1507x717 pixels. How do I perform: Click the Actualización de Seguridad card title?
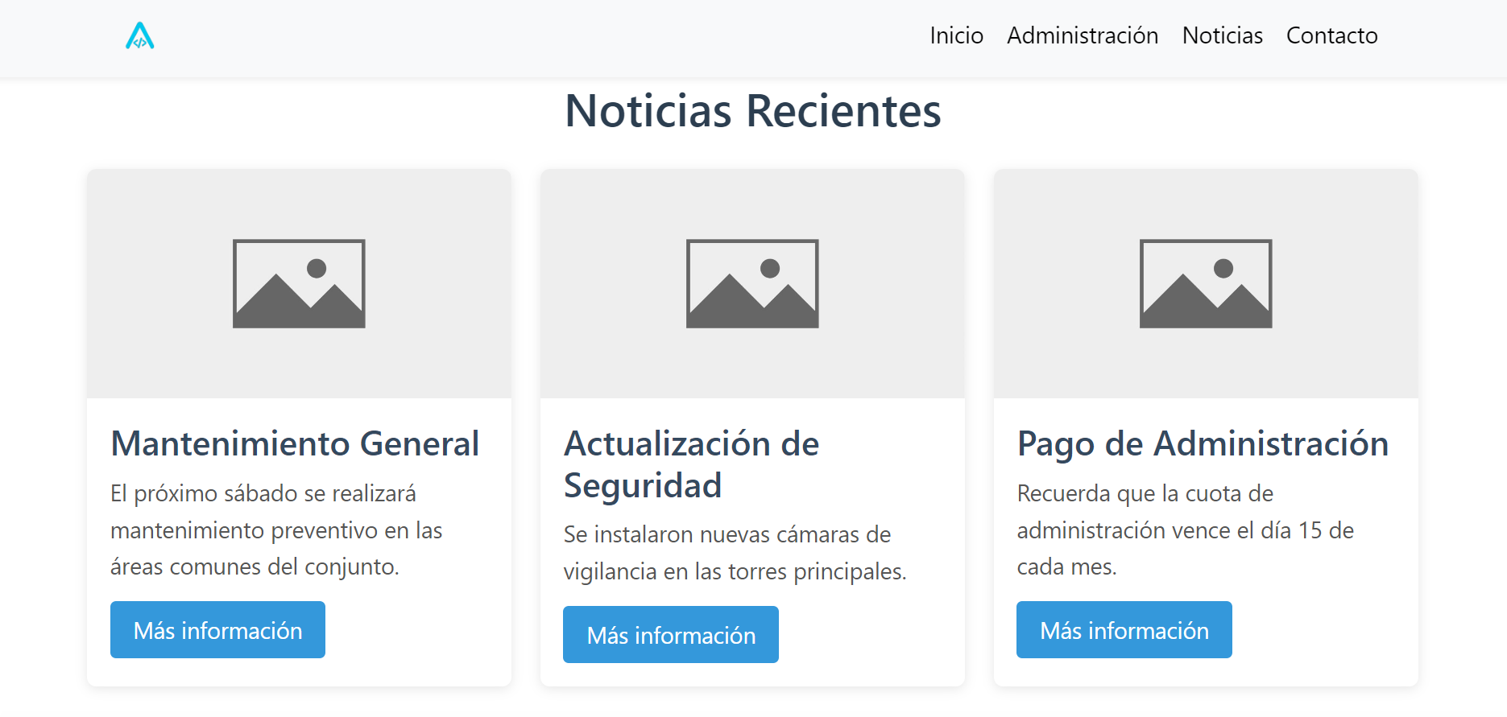point(691,464)
